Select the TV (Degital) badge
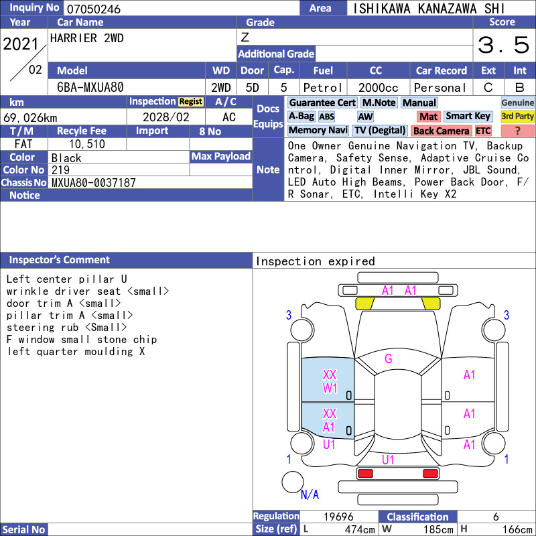Image resolution: width=536 pixels, height=536 pixels. click(380, 130)
